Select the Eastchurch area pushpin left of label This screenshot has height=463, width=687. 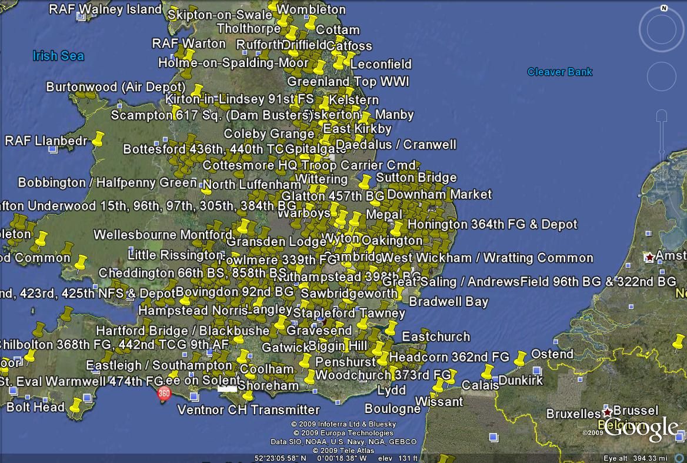[390, 328]
